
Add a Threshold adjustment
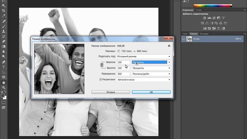(x=214, y=28)
